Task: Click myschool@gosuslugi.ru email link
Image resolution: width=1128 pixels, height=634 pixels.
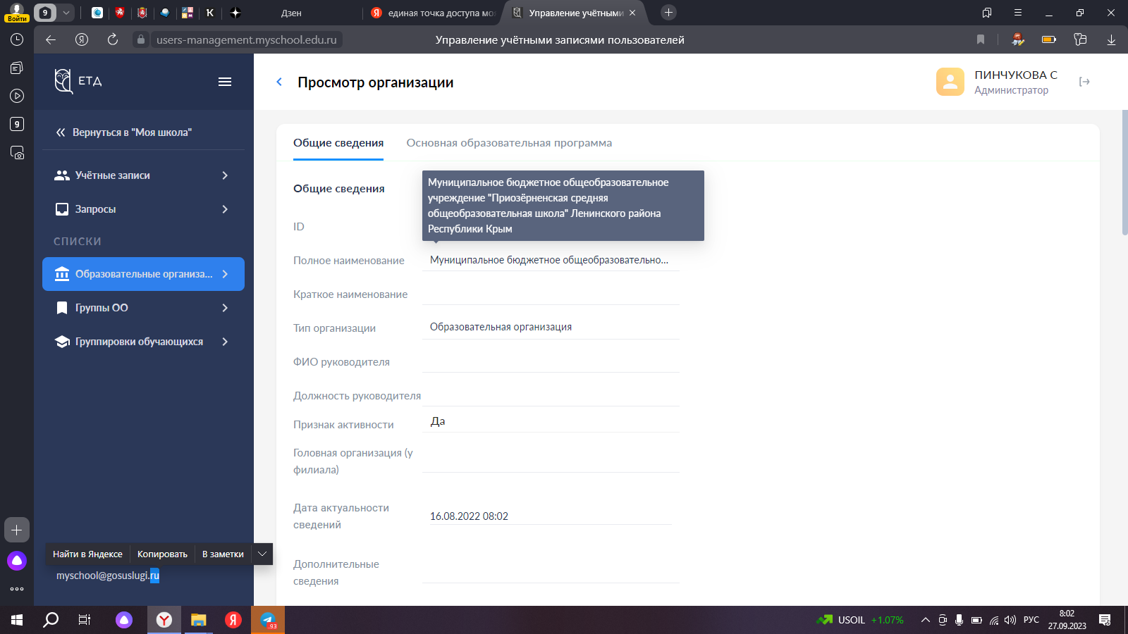Action: pos(108,576)
